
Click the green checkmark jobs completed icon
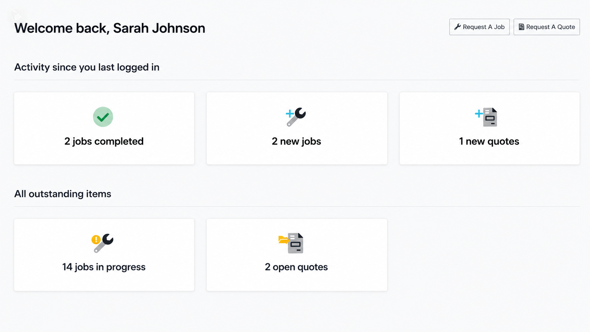tap(103, 117)
